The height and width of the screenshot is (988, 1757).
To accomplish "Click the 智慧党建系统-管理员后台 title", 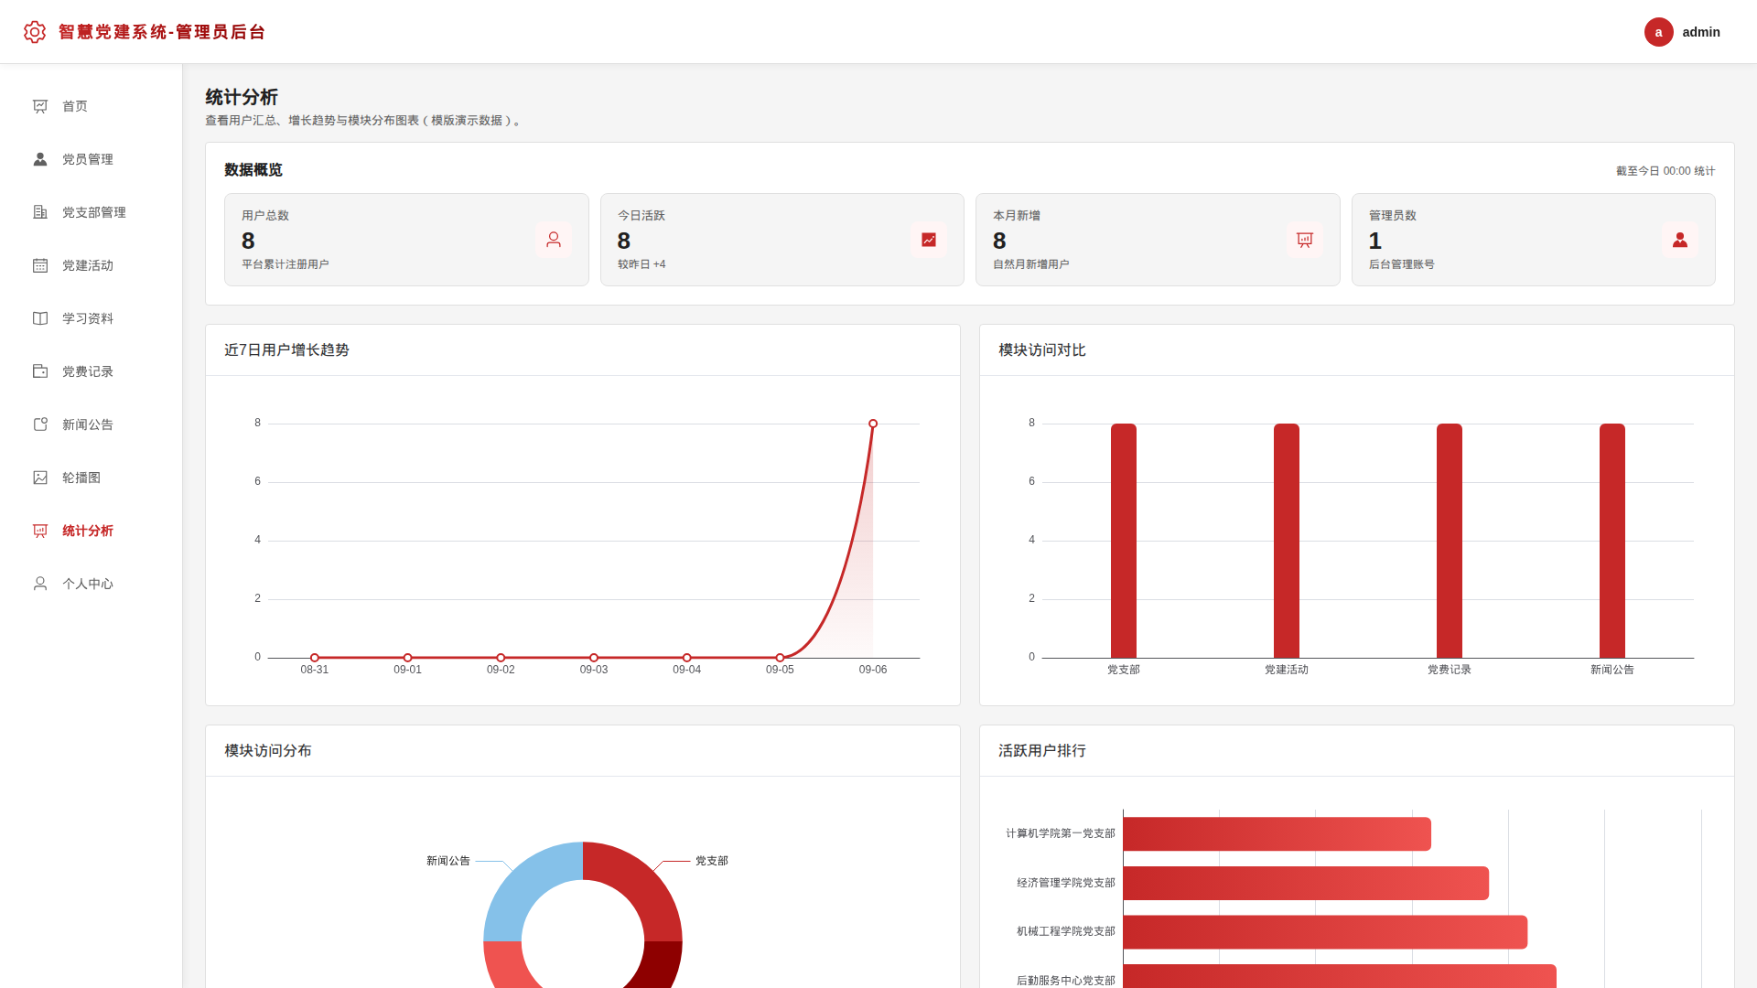I will (162, 32).
